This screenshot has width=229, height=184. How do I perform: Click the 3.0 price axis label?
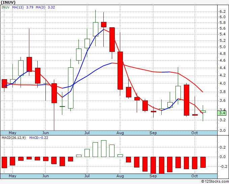tap(222, 130)
